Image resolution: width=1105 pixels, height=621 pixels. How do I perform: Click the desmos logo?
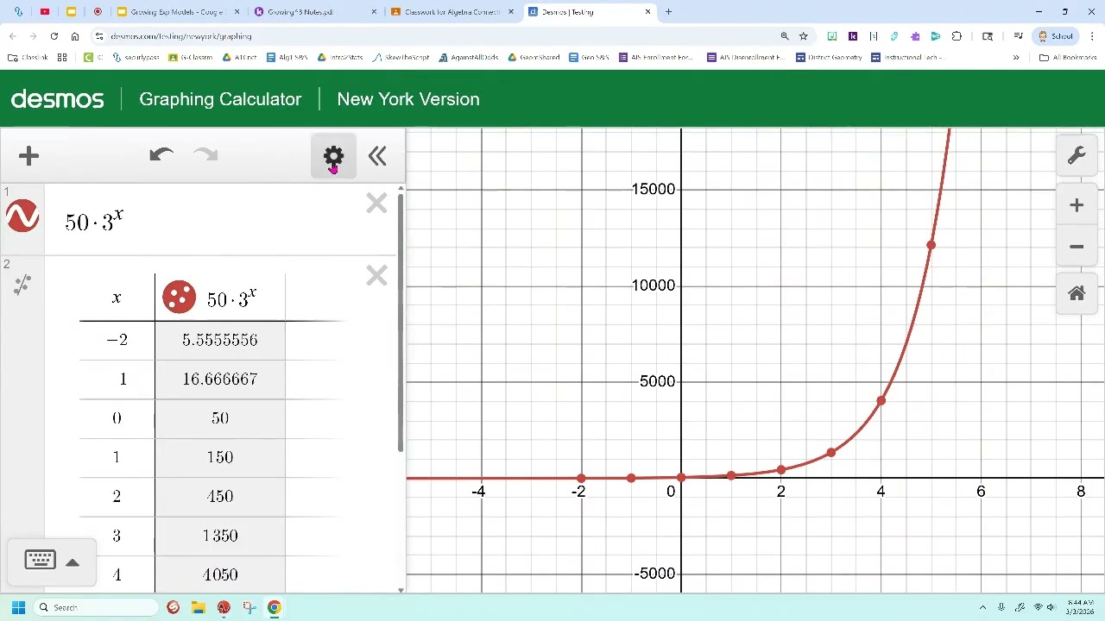[x=57, y=99]
